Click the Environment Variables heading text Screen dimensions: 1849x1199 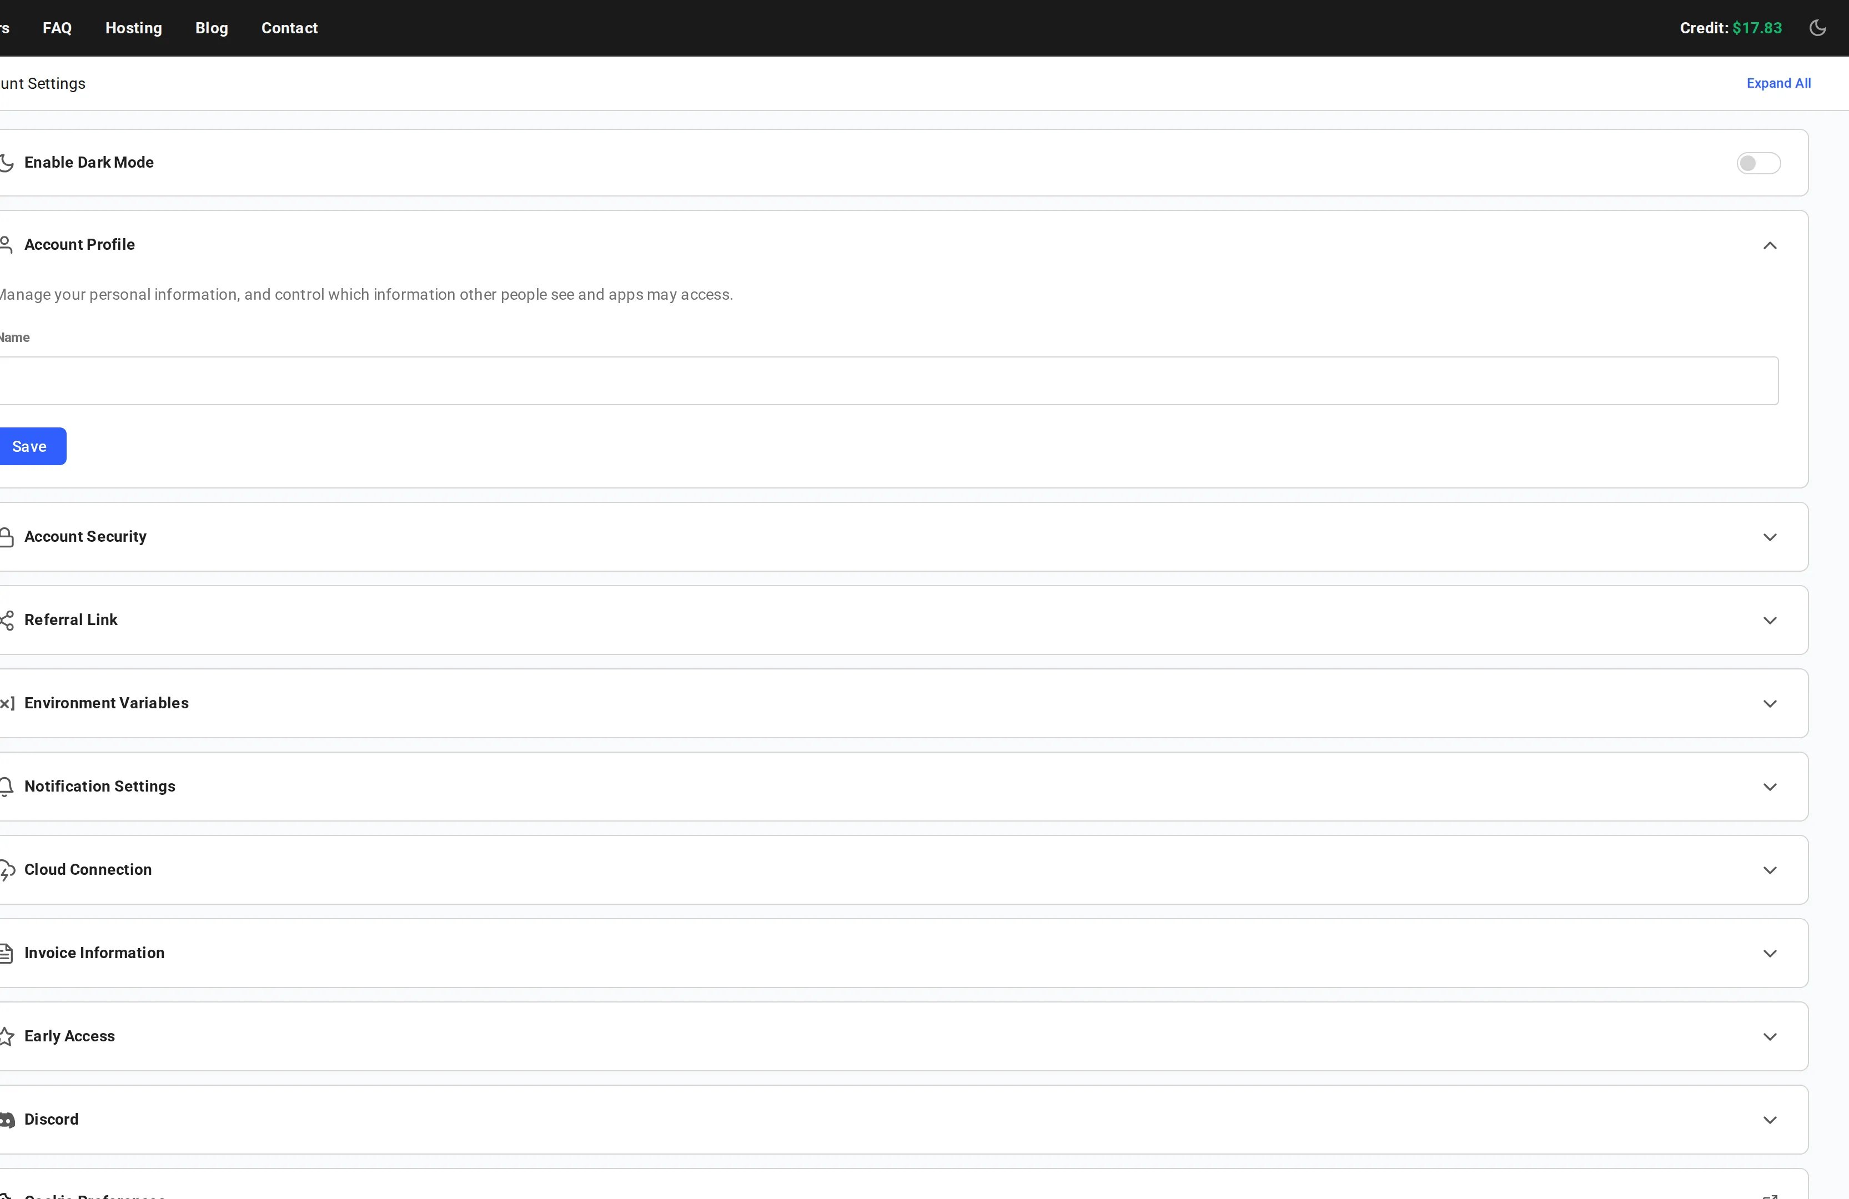pyautogui.click(x=107, y=703)
